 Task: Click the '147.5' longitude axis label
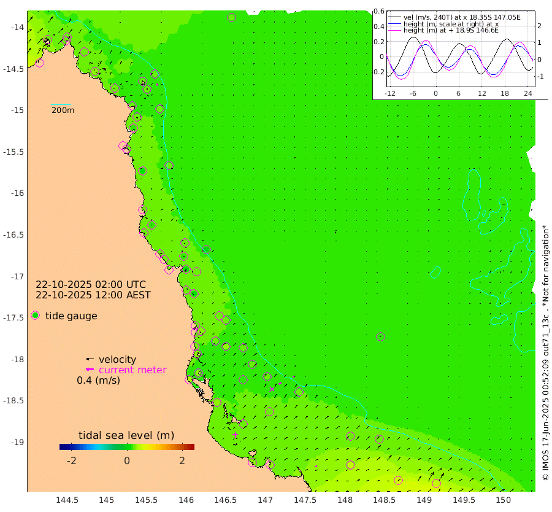305,500
